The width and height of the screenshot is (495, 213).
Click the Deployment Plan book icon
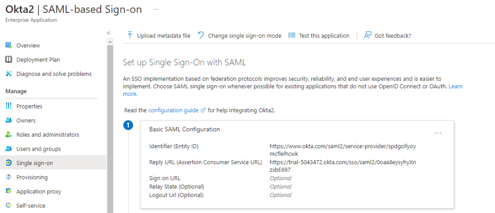pyautogui.click(x=9, y=60)
